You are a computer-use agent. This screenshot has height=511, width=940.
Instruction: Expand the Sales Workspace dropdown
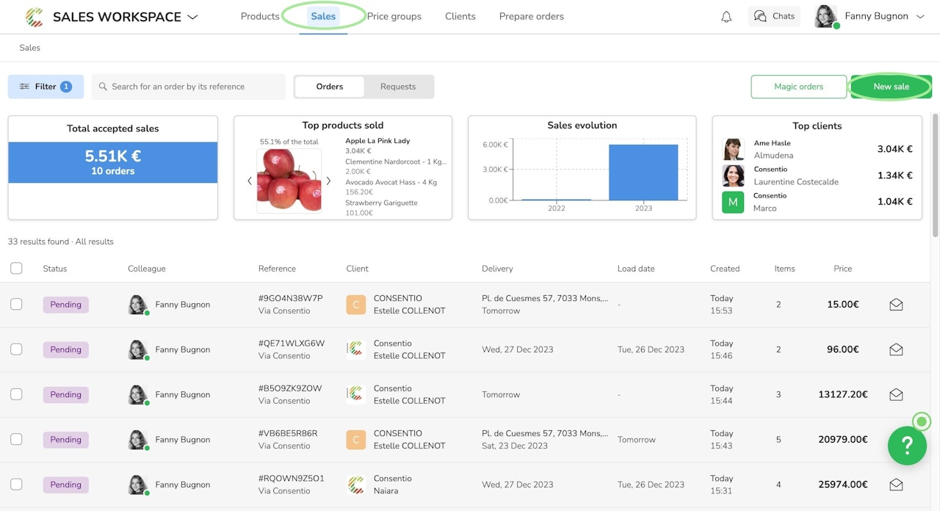pyautogui.click(x=192, y=17)
